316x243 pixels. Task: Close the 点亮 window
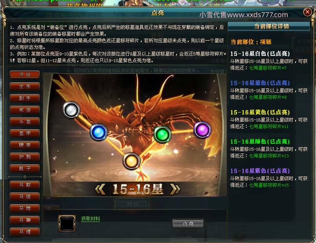tap(307, 12)
